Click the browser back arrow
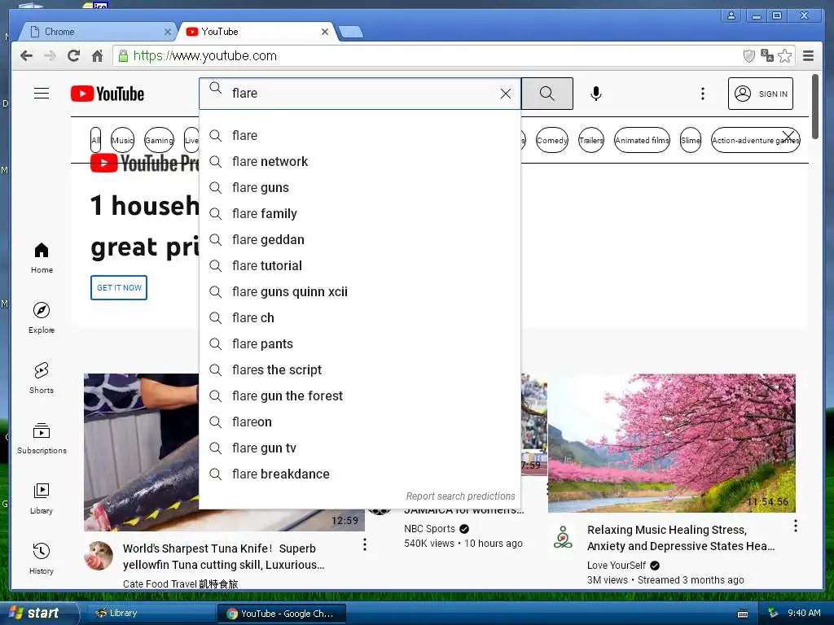This screenshot has height=625, width=834. coord(26,56)
